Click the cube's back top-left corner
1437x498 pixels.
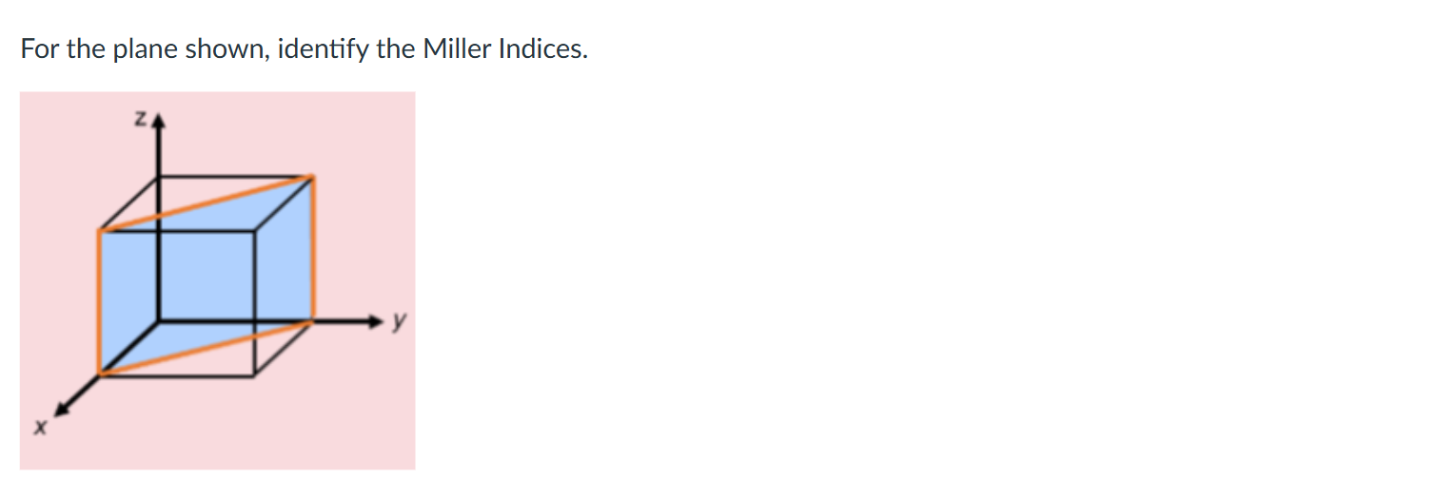tap(159, 177)
